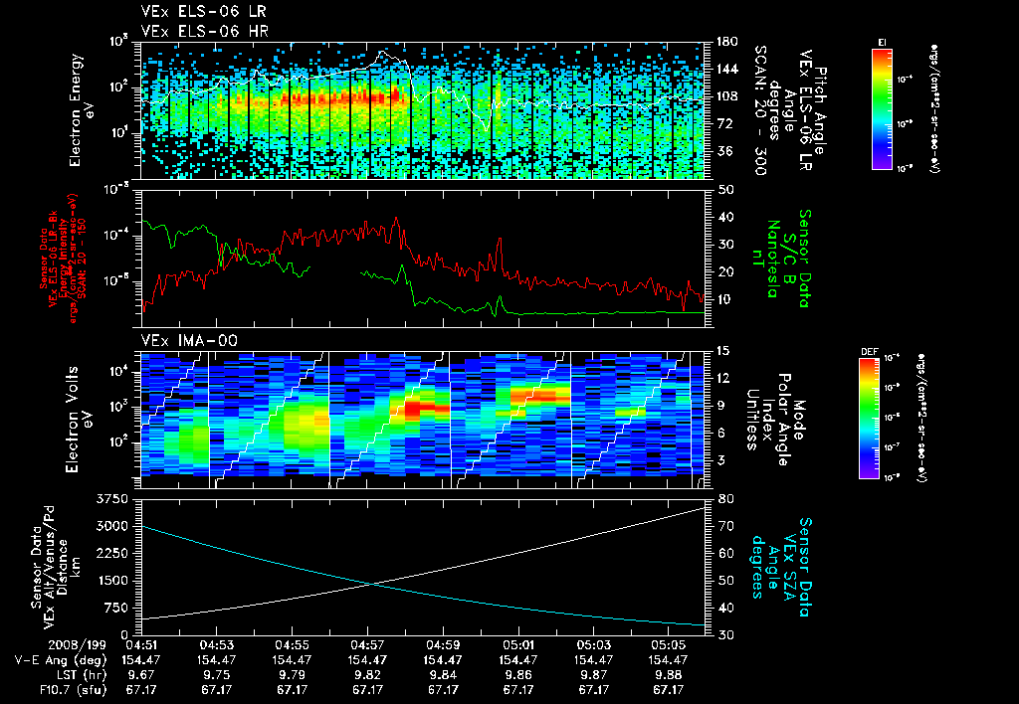Click the 05:05 time tick label
The image size is (1019, 704).
[x=669, y=645]
